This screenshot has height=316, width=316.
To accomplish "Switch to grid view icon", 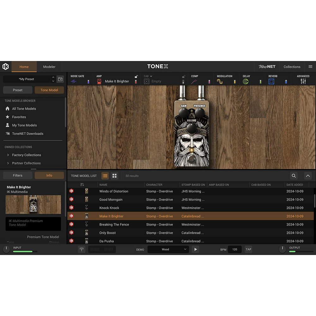I will 114,176.
